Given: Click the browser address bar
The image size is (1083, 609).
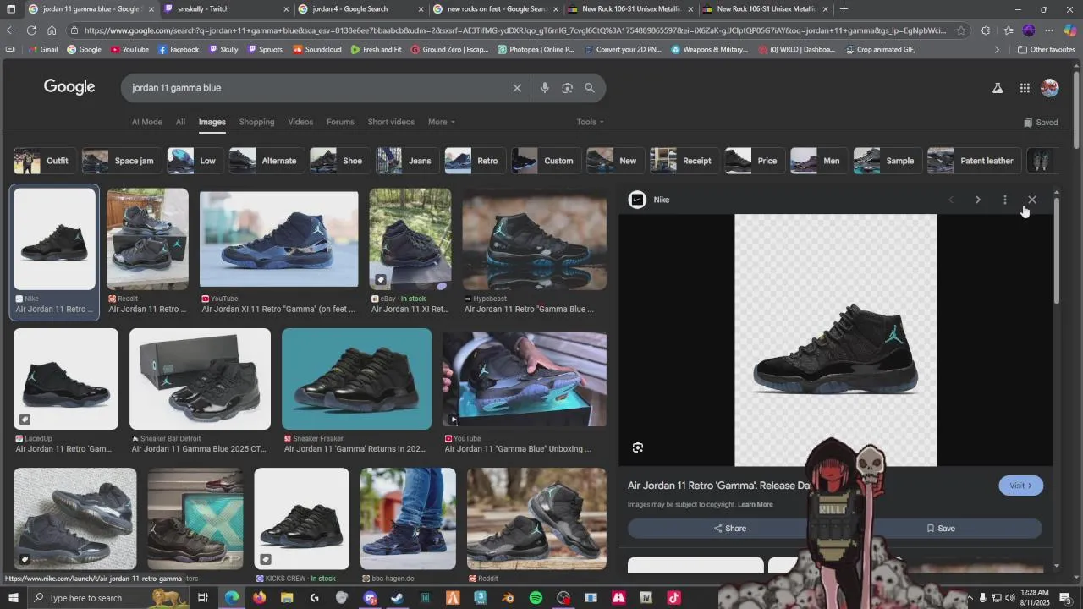Looking at the screenshot, I should [x=514, y=30].
